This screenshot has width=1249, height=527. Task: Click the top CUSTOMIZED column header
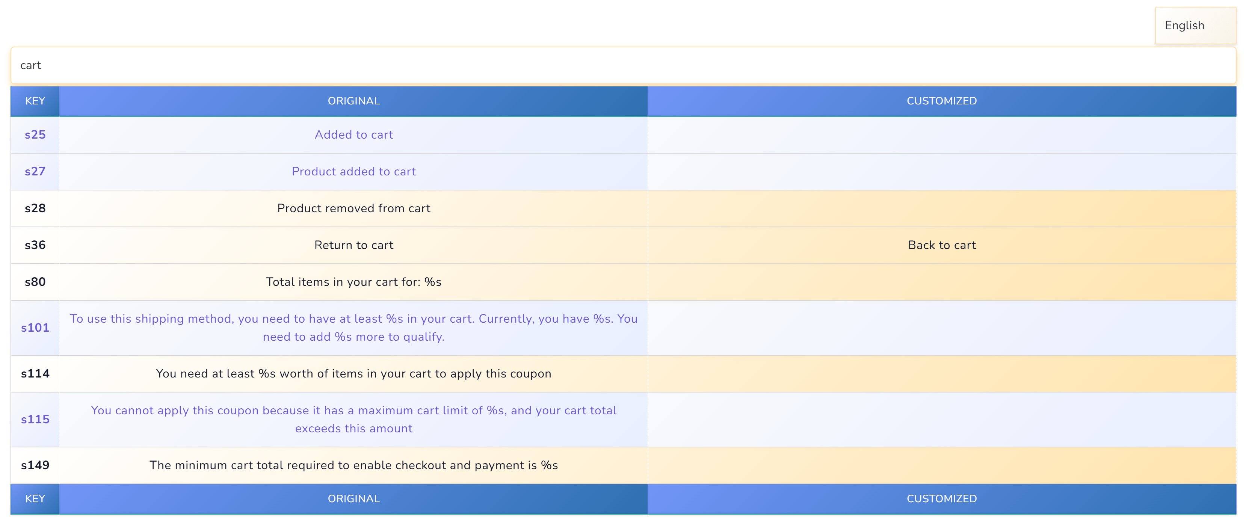pos(941,101)
